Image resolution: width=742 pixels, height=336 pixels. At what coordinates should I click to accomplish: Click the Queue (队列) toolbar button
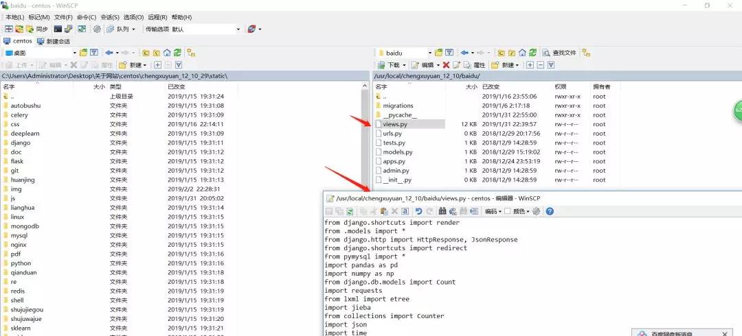pyautogui.click(x=119, y=29)
